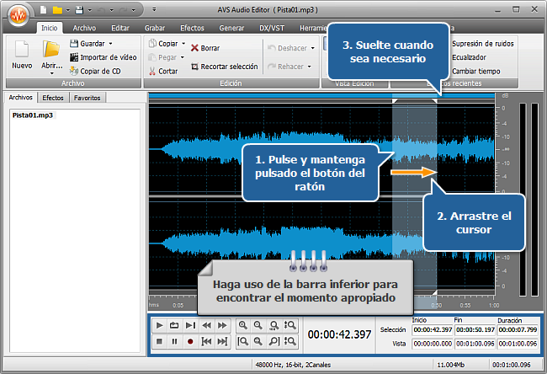This screenshot has height=374, width=547.
Task: Click the Supresión de ruidos effect
Action: click(x=482, y=43)
